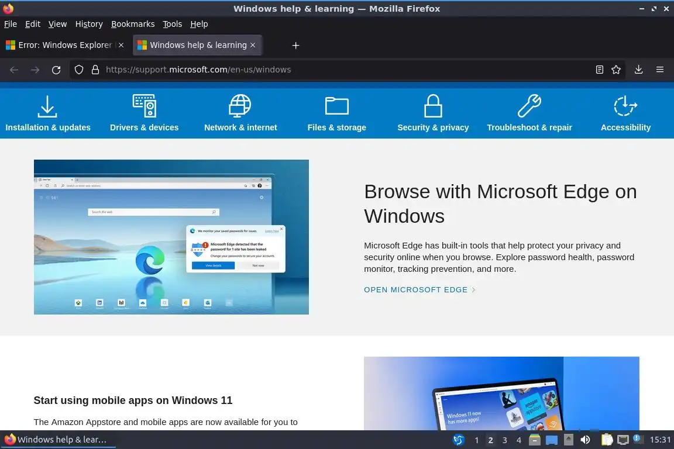The width and height of the screenshot is (674, 449).
Task: Switch to the Error: Windows Explorer tab
Action: click(x=64, y=45)
